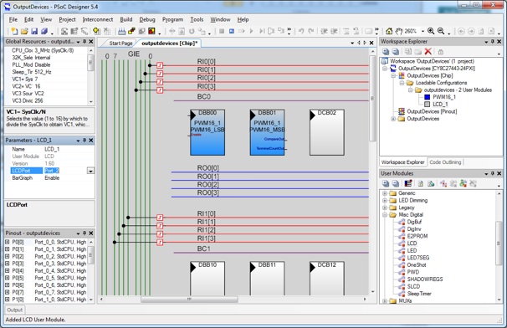Viewport: 507px width, 328px height.
Task: Open the zoom percentage dropdown
Action: click(x=422, y=31)
